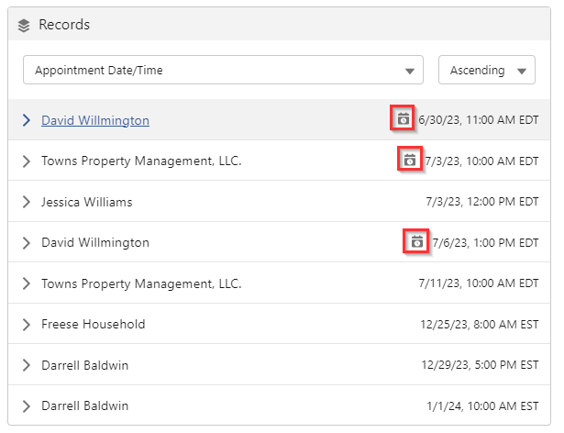The height and width of the screenshot is (433, 564).
Task: Expand the Darrell Baldwin 12/29/23 record
Action: [26, 365]
